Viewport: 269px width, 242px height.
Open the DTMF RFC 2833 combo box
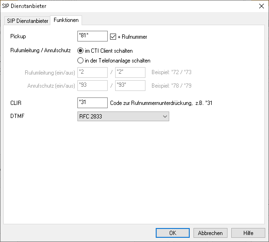[123, 117]
